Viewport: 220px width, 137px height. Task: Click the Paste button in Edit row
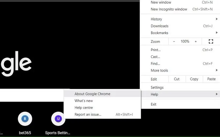pyautogui.click(x=211, y=79)
